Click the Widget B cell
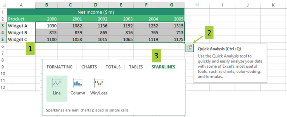287x117 pixels. pos(21,33)
